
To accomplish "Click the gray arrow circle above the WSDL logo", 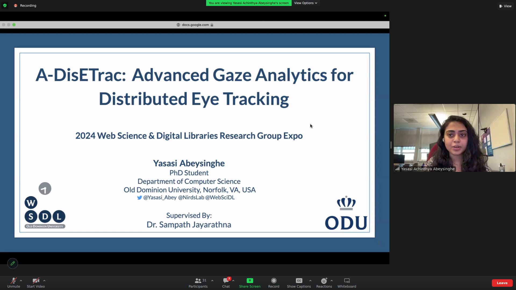I will pyautogui.click(x=45, y=189).
